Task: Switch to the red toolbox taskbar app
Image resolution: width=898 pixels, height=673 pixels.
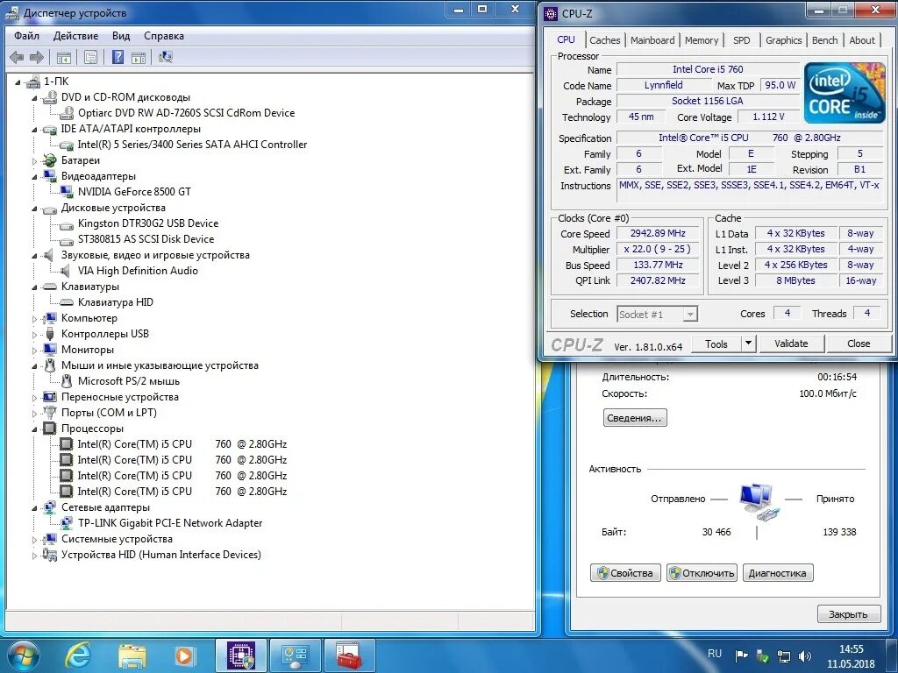Action: pyautogui.click(x=349, y=655)
